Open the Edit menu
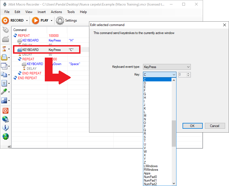This screenshot has height=186, width=229. click(x=17, y=12)
